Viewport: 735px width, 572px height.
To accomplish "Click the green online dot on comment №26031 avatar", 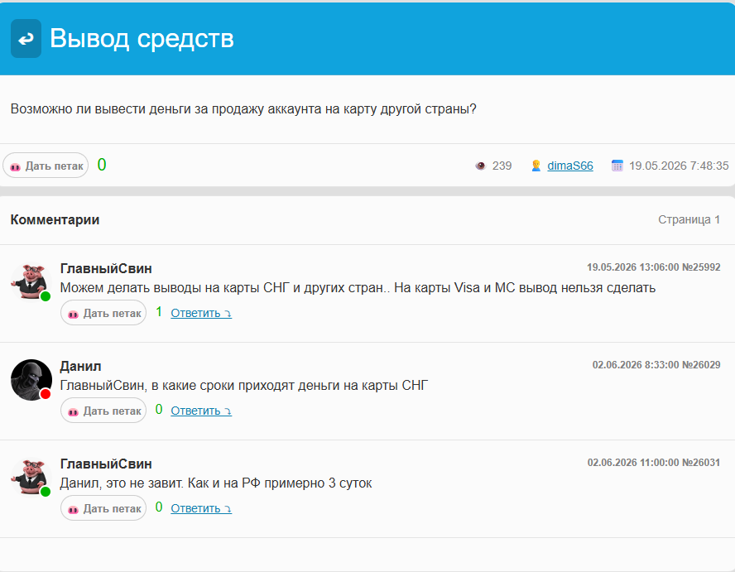I will (x=46, y=492).
